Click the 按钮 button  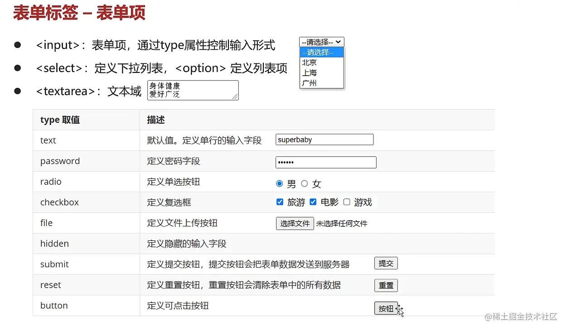[386, 308]
